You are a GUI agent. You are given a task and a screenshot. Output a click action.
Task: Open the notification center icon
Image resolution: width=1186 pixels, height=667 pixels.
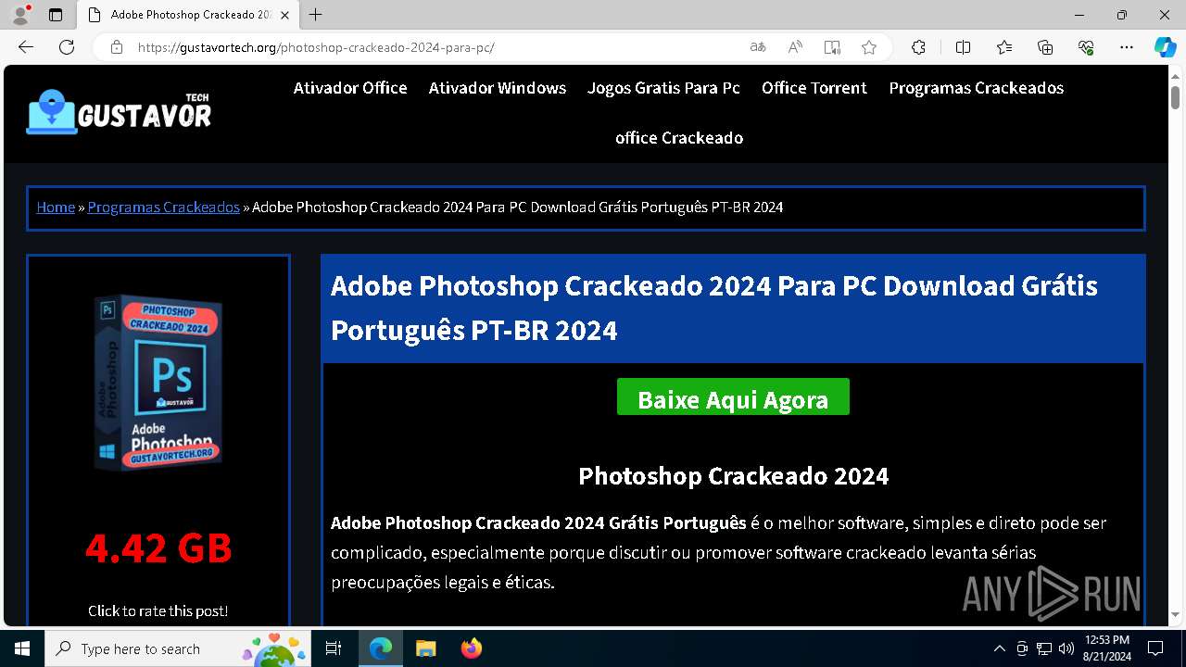point(1155,648)
